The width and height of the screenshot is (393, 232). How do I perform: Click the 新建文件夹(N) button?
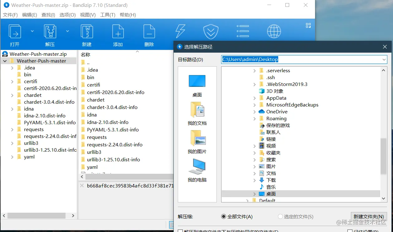(369, 216)
